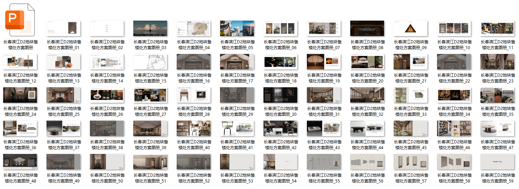Select thumbnail image 楼处方案图册_55
This screenshot has width=519, height=189.
324,162
